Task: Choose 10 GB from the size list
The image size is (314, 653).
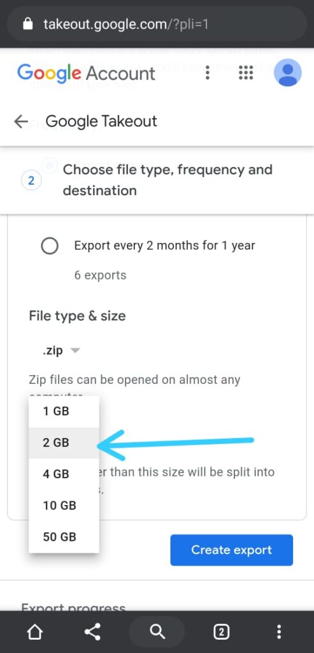Action: pos(64,506)
